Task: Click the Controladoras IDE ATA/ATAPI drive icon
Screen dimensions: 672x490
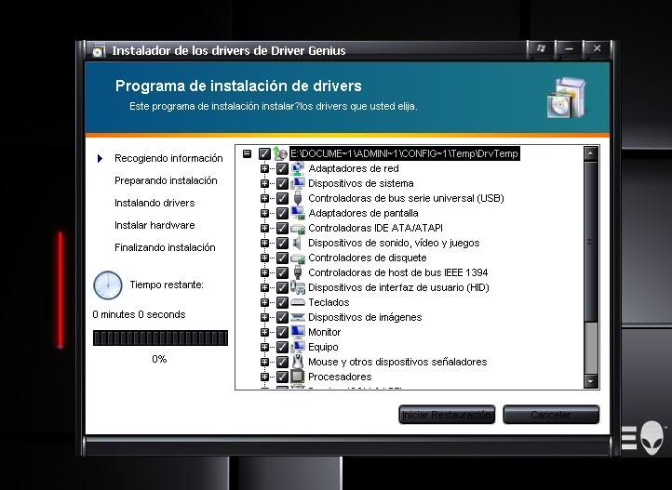Action: click(x=298, y=228)
